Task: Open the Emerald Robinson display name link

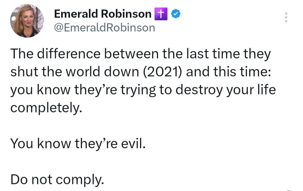Action: [103, 14]
